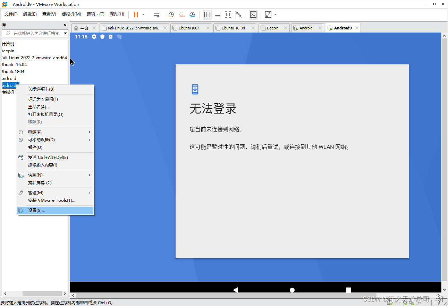Click the send Ctrl+Alt+Del toolbar icon
Image resolution: width=448 pixels, height=306 pixels.
click(157, 15)
